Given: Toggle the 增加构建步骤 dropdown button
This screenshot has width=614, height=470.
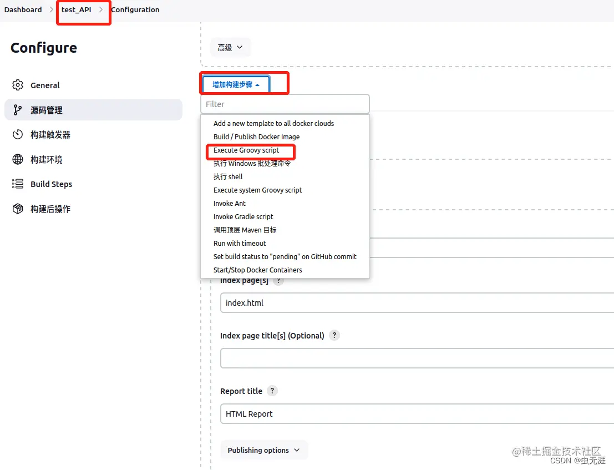Looking at the screenshot, I should [x=236, y=84].
